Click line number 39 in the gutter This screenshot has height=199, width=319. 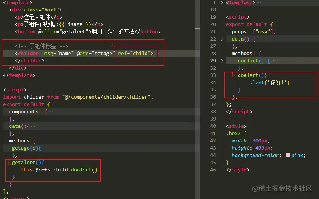coord(213,119)
